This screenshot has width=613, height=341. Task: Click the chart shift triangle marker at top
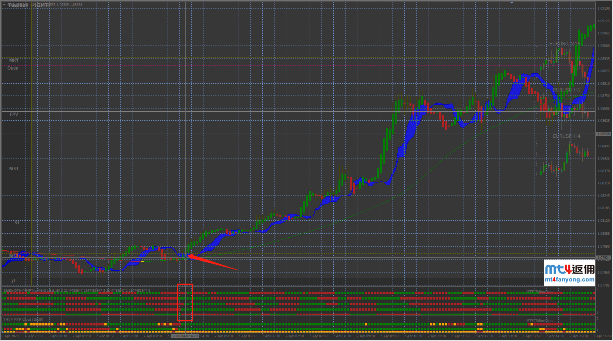pos(512,3)
